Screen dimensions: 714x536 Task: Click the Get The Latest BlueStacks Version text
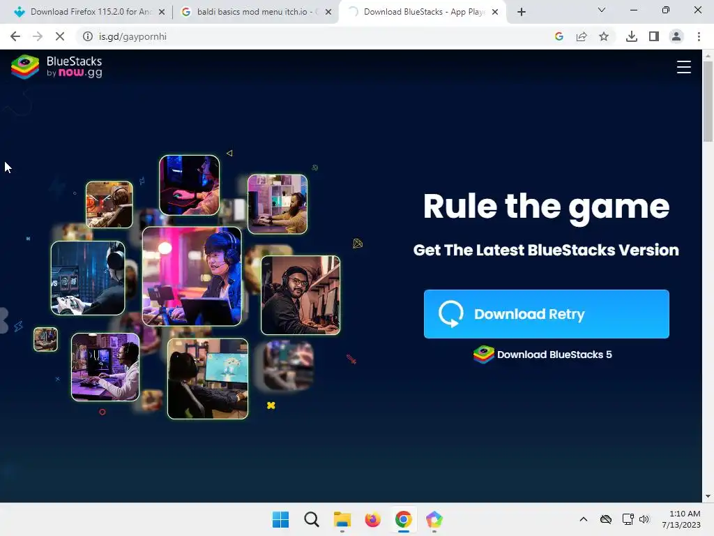pyautogui.click(x=546, y=250)
